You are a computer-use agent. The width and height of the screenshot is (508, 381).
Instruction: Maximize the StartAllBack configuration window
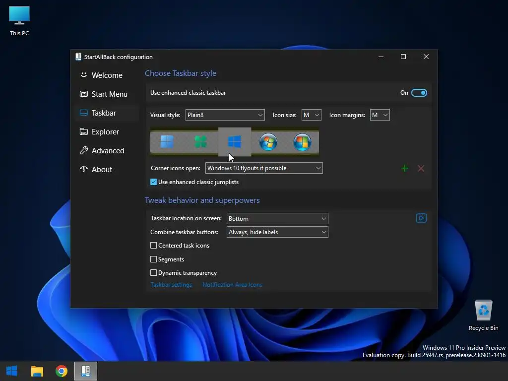tap(403, 57)
